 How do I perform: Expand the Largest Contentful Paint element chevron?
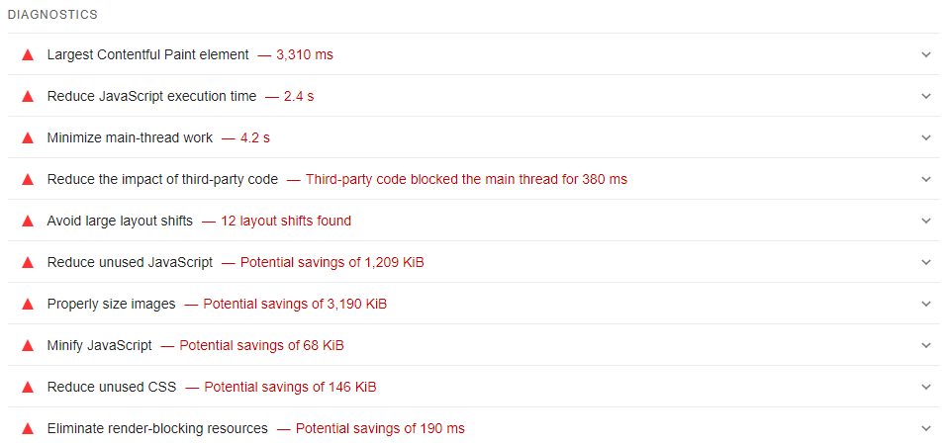[926, 55]
